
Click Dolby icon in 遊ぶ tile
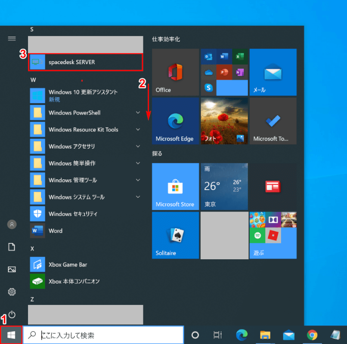coord(273,220)
